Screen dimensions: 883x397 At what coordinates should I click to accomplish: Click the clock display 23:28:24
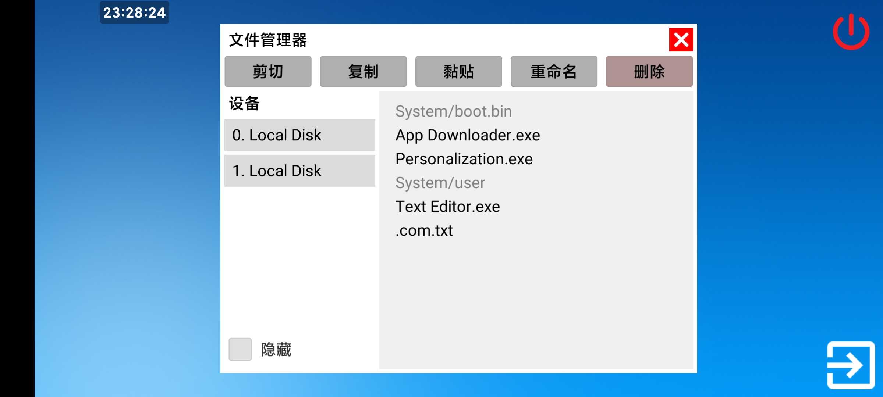[134, 12]
